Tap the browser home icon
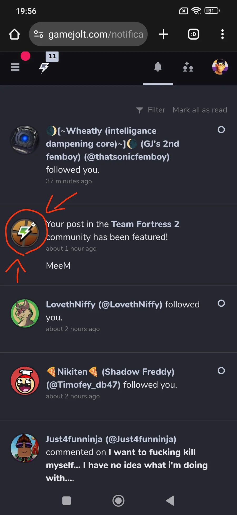Image resolution: width=237 pixels, height=515 pixels. coord(14,34)
